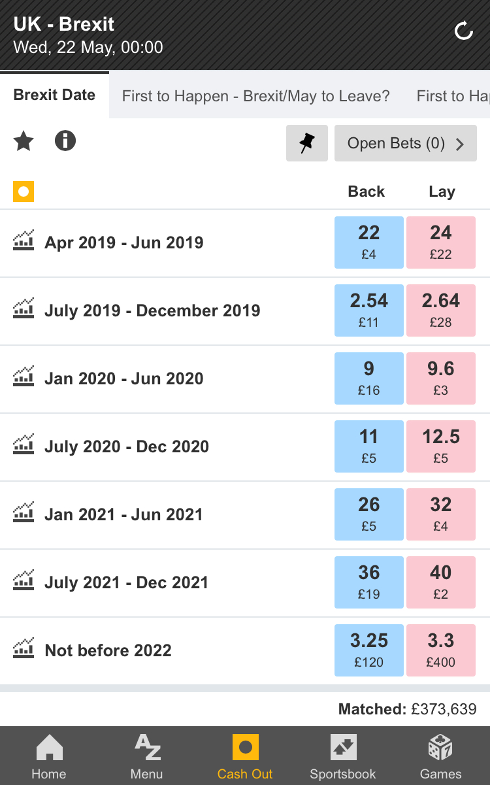Tap the star favourite icon
490x785 pixels.
click(x=24, y=141)
